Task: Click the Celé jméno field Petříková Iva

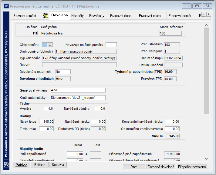Action: click(96, 33)
